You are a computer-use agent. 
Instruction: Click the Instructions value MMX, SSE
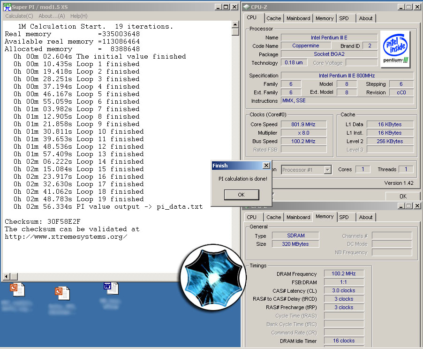point(347,100)
